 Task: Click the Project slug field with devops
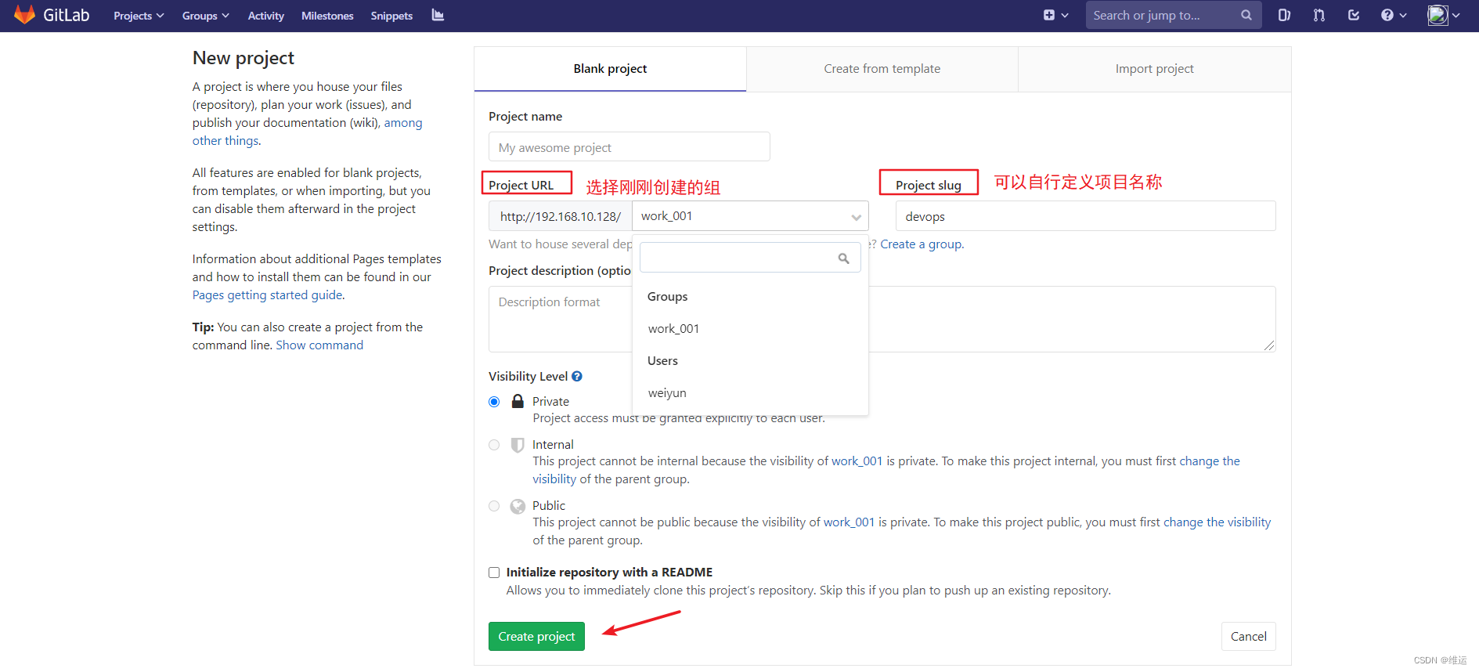click(x=1085, y=216)
